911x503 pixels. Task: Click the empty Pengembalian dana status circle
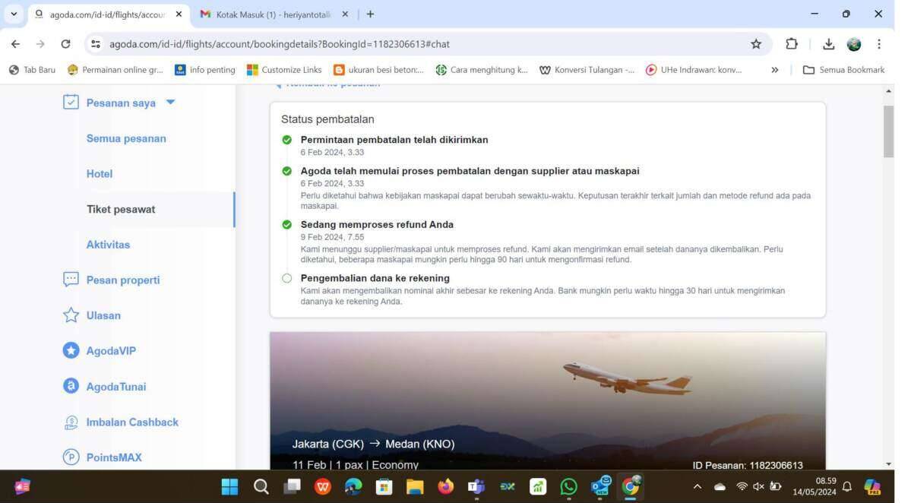click(286, 278)
